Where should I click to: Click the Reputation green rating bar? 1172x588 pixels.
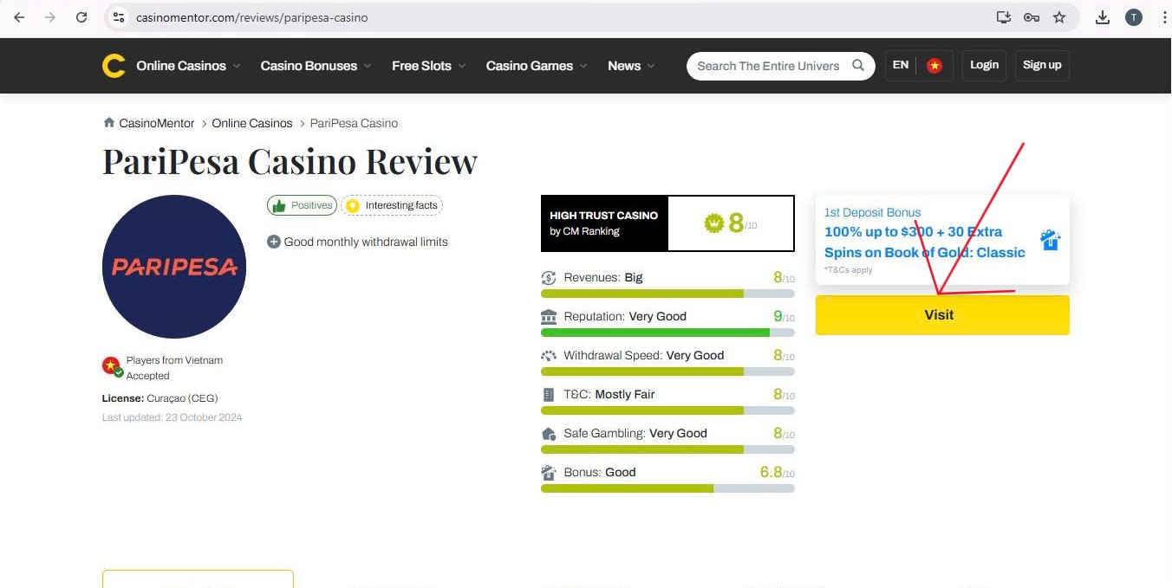667,333
